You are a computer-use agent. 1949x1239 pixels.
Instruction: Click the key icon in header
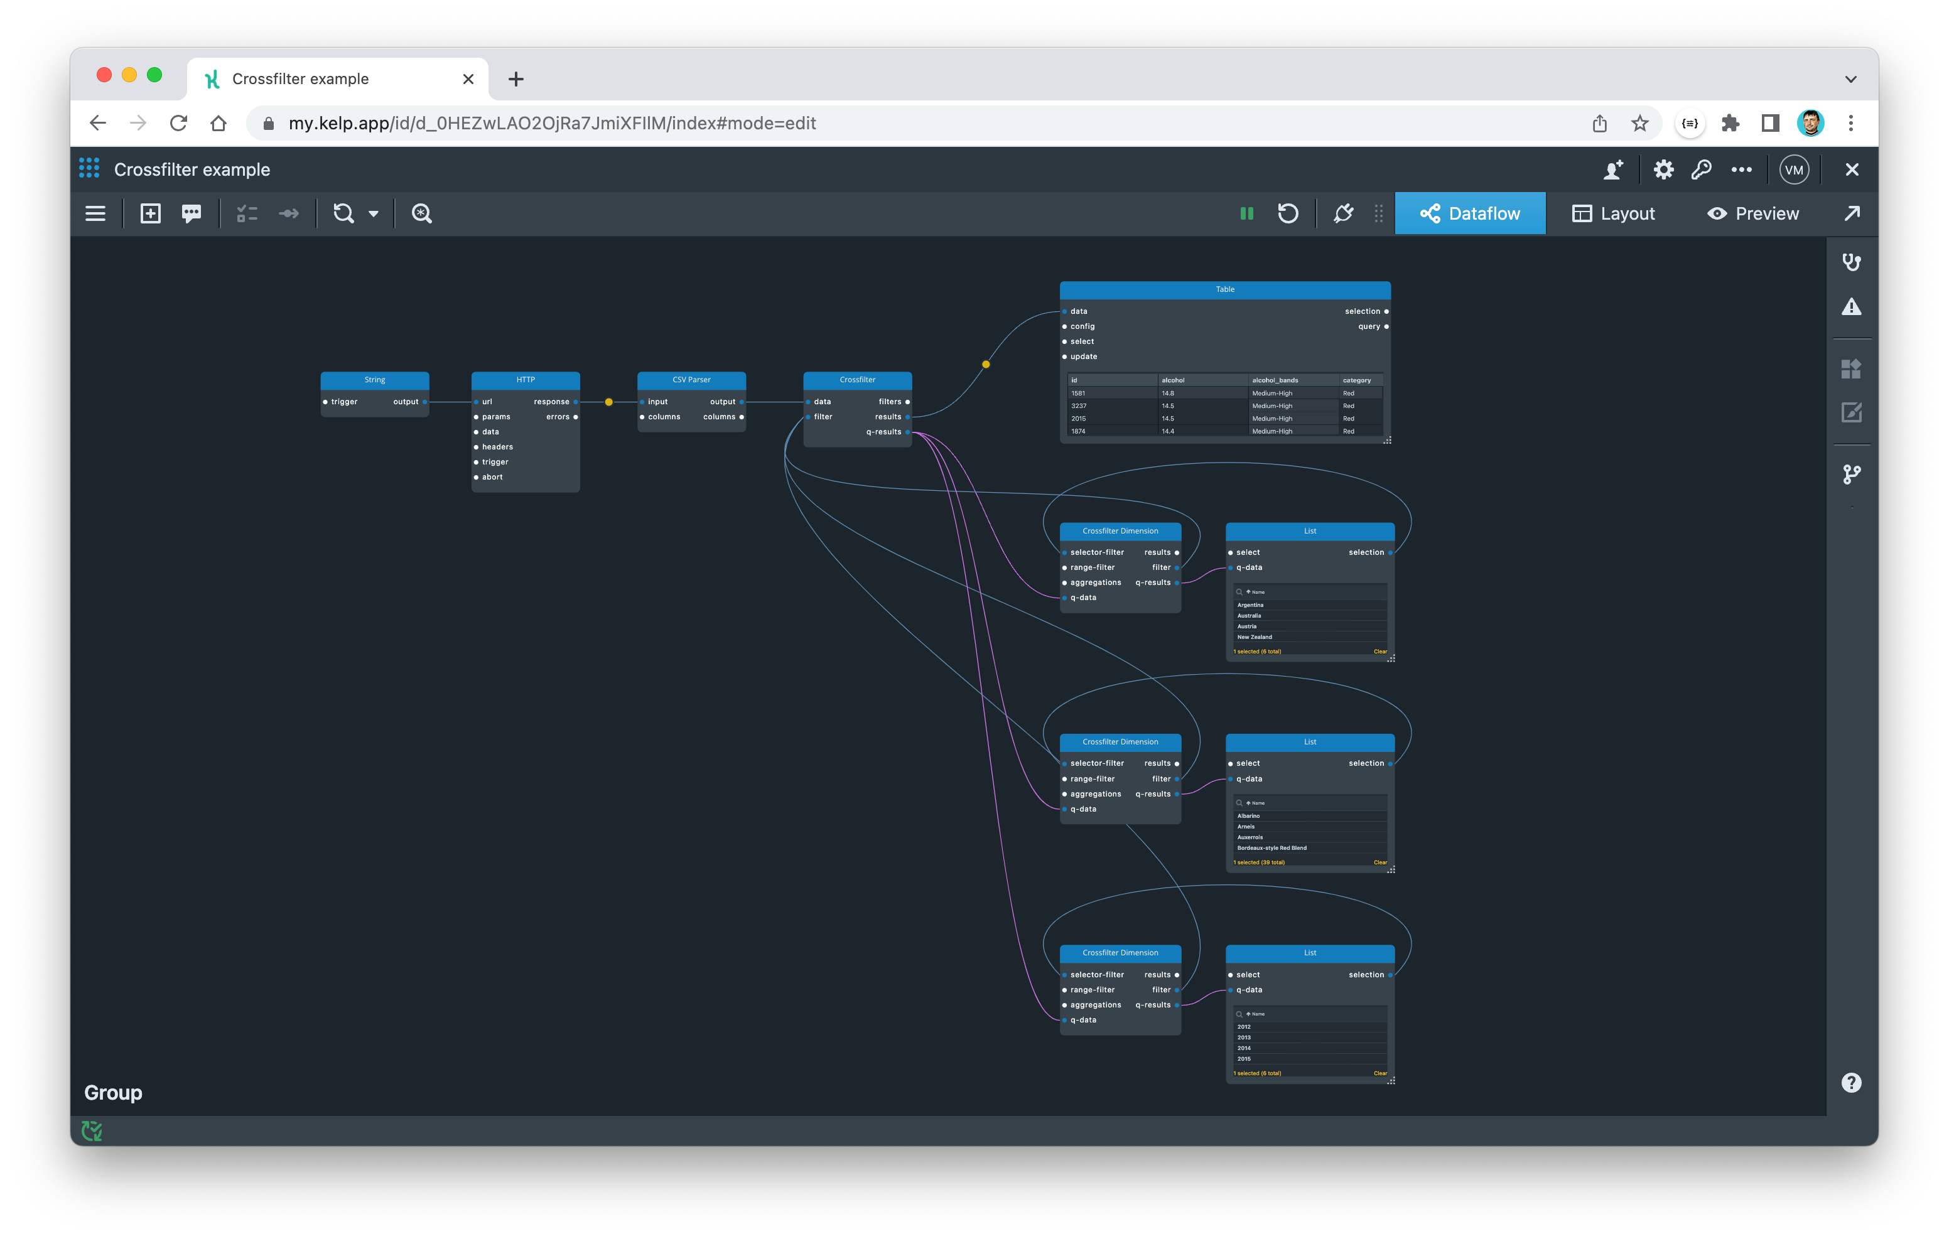point(1702,170)
